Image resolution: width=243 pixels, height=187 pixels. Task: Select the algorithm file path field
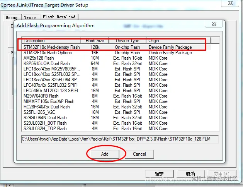pyautogui.click(x=120, y=139)
